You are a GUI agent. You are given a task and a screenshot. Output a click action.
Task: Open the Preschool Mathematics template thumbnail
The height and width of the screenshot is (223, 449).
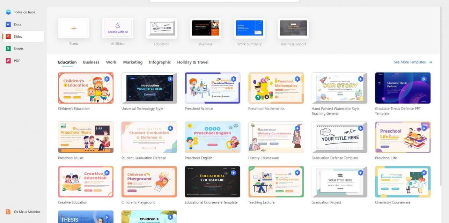point(276,88)
